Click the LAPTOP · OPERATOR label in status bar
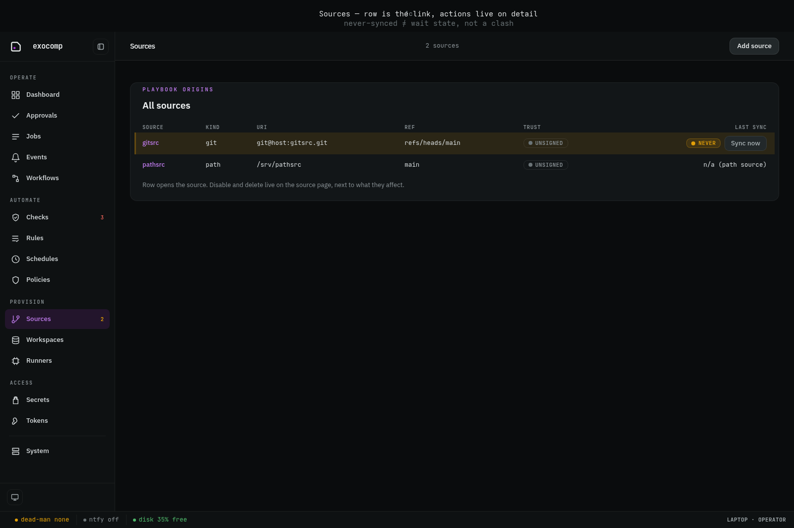 click(756, 520)
